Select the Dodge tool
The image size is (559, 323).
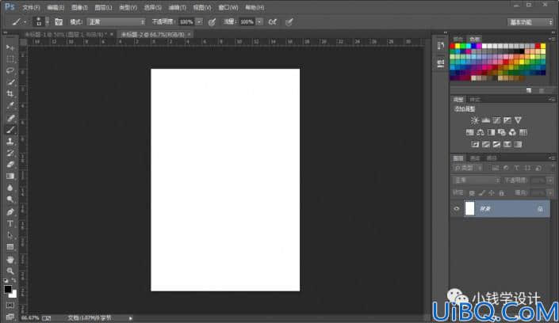(x=10, y=199)
